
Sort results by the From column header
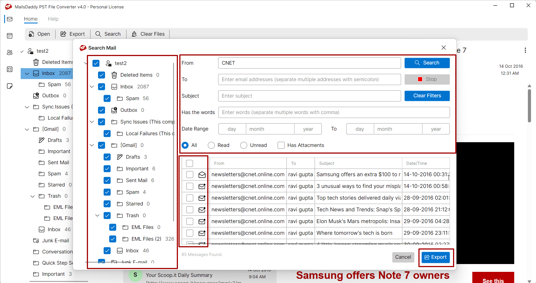(x=248, y=163)
